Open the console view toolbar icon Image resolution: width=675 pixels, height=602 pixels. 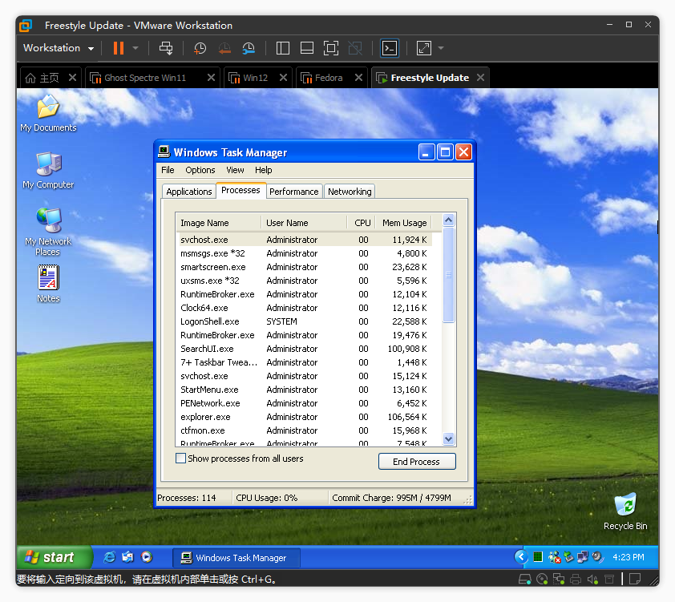coord(389,48)
